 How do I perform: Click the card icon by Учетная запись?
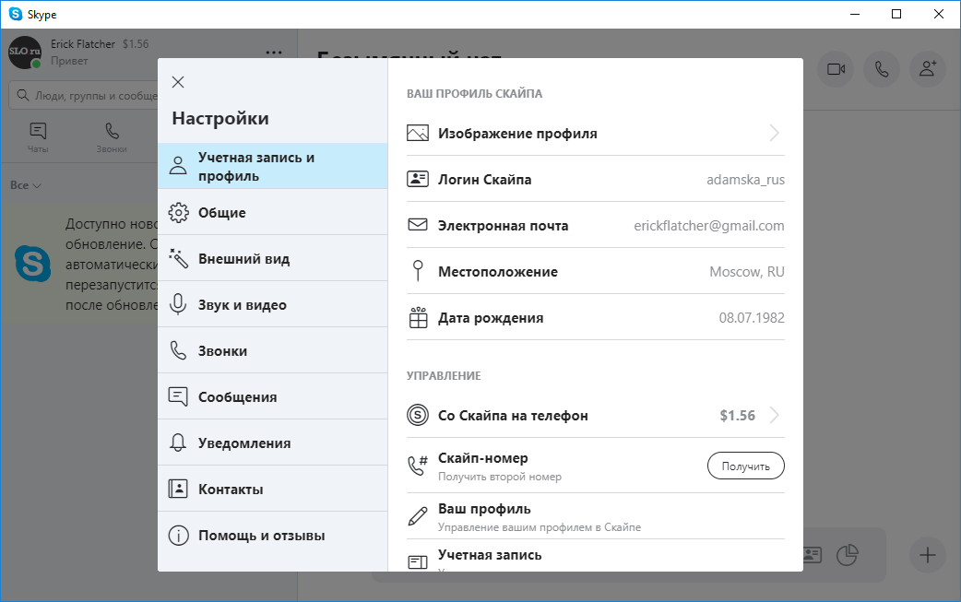[418, 561]
